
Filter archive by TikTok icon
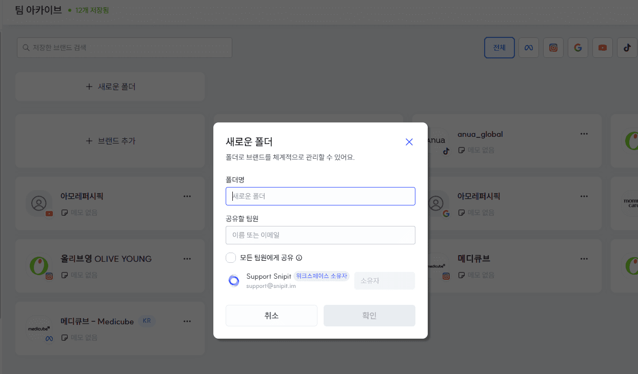pos(627,48)
